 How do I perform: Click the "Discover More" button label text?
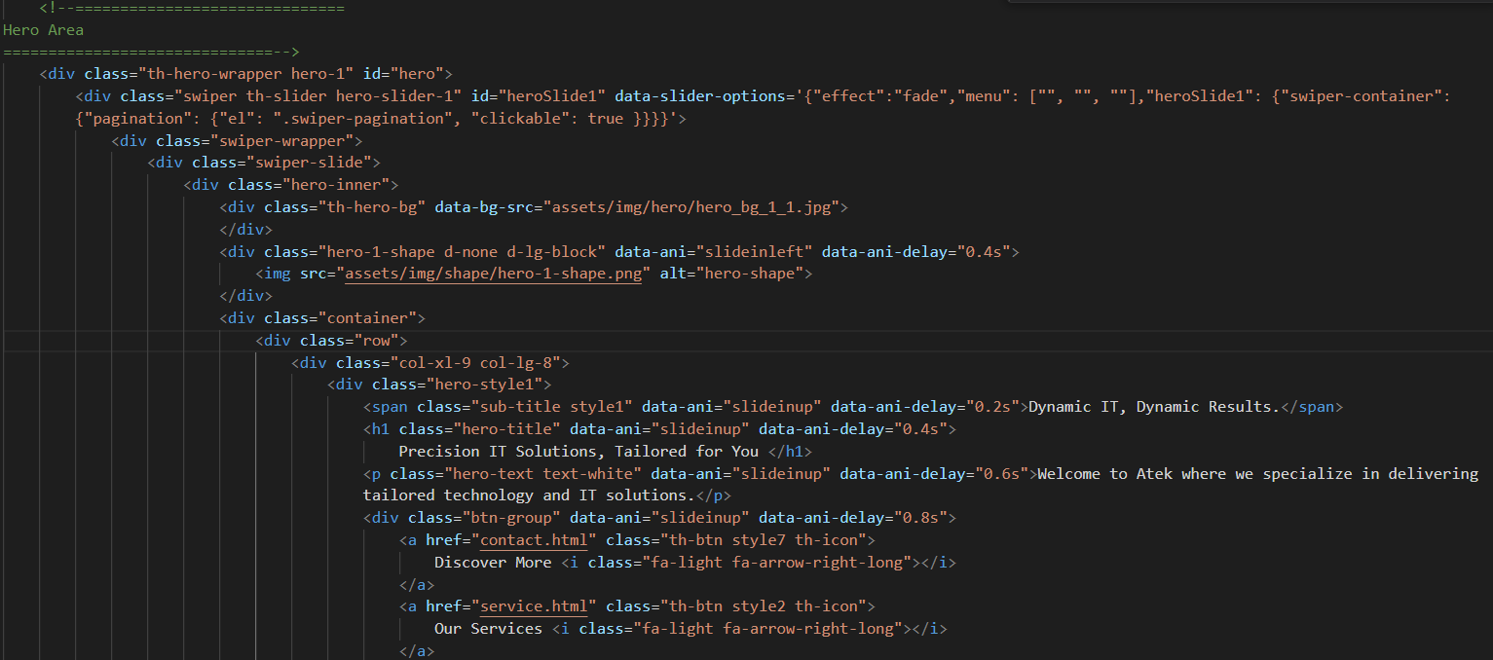coord(493,562)
